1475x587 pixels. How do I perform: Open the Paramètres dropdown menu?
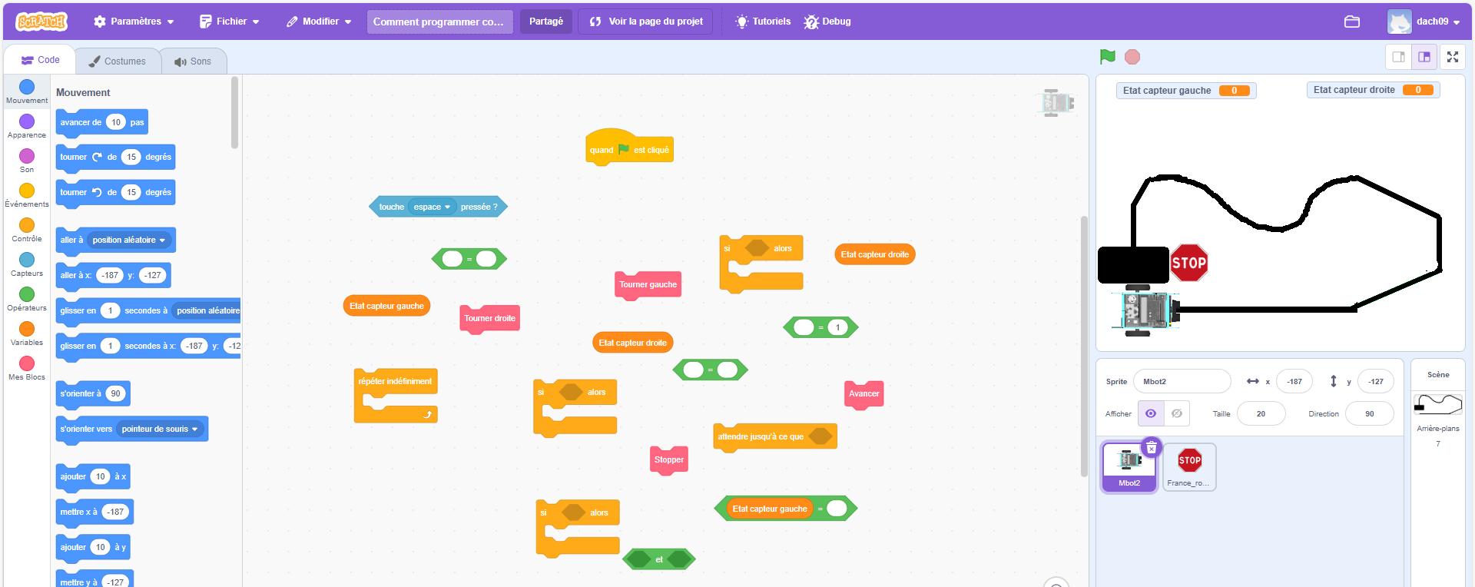[x=134, y=22]
